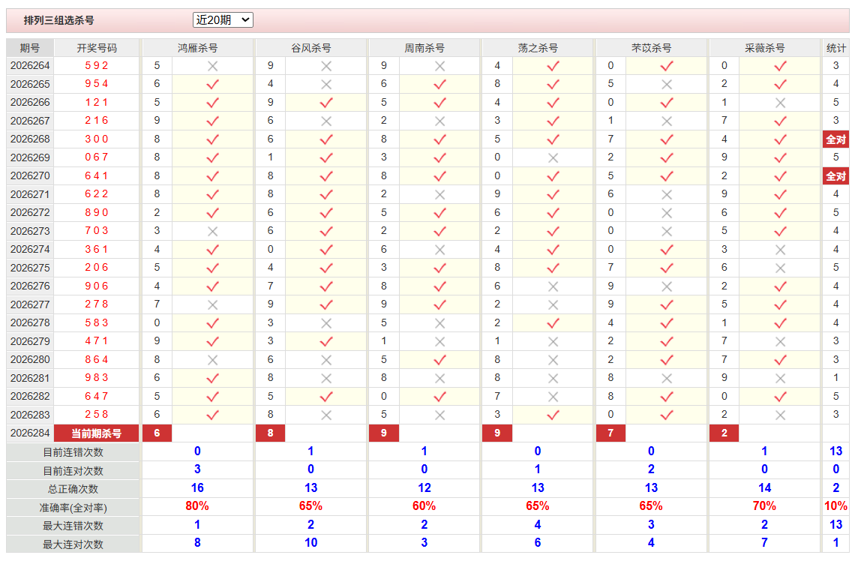Click the 周南 check mark in row 2026280

pos(439,360)
